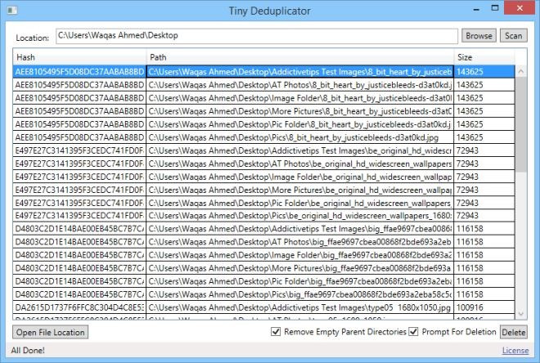540x363 pixels.
Task: Select Addictivetips Test Images big_ffae9697 path row
Action: click(300, 229)
